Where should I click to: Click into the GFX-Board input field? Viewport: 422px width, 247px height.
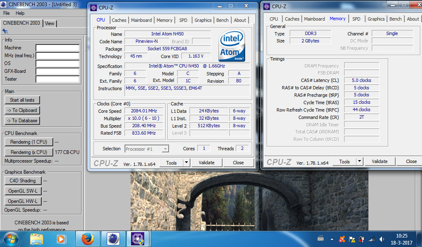pos(58,71)
